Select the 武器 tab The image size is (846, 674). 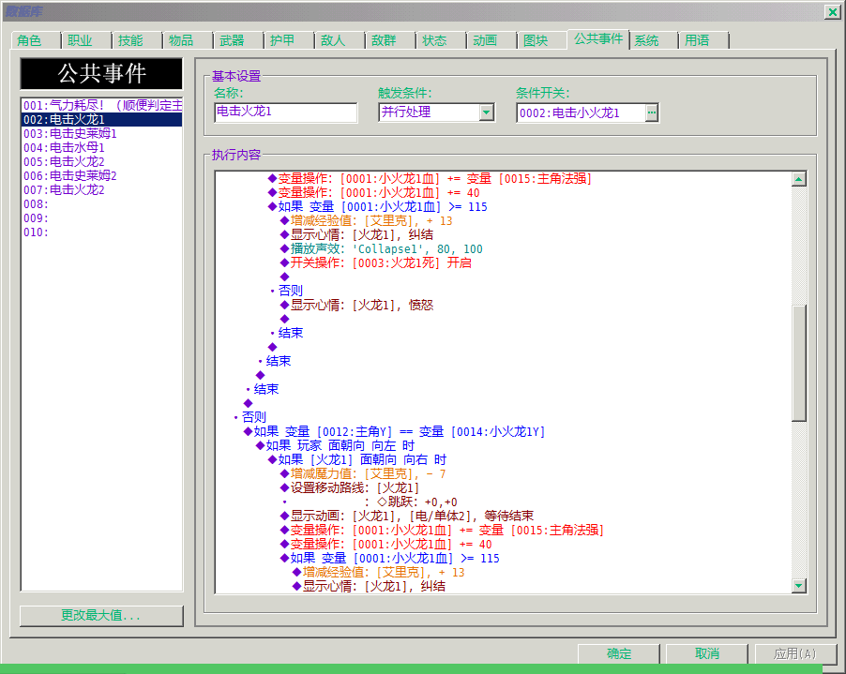(238, 40)
